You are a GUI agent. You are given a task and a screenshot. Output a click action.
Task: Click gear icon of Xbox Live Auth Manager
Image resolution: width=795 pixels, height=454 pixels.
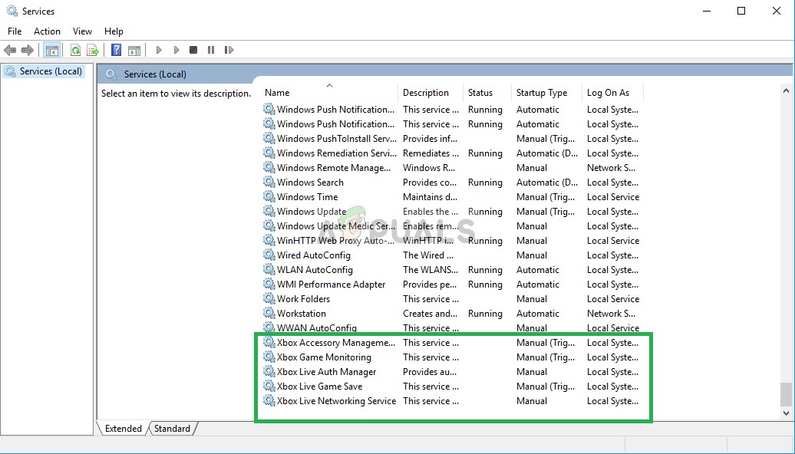[x=269, y=372]
